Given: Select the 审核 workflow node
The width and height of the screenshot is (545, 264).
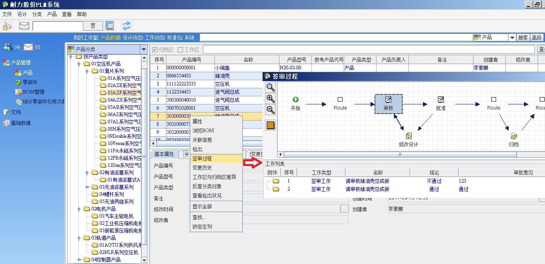Looking at the screenshot, I should coord(388,104).
